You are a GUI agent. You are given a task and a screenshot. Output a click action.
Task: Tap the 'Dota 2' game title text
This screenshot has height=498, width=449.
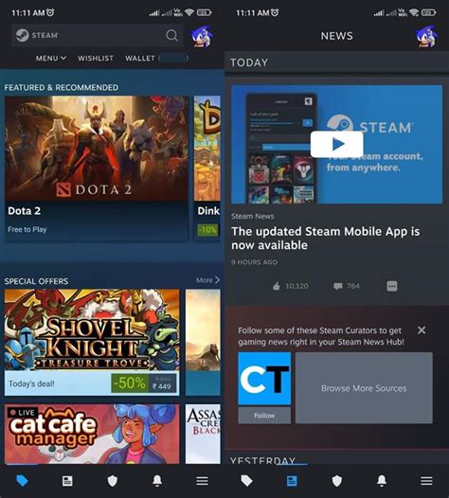24,211
